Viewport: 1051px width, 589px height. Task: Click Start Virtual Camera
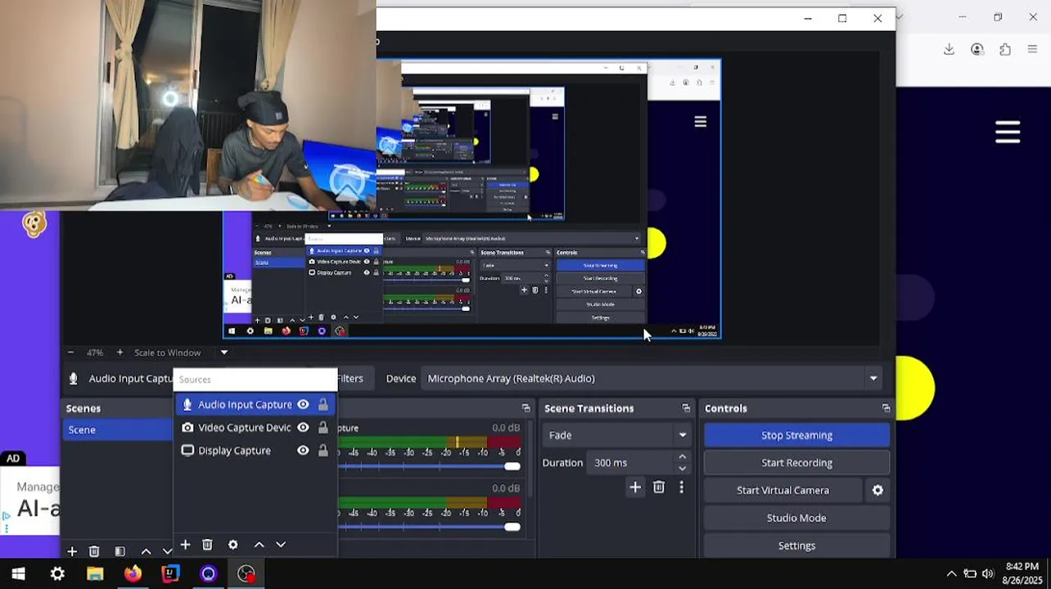[x=783, y=490]
